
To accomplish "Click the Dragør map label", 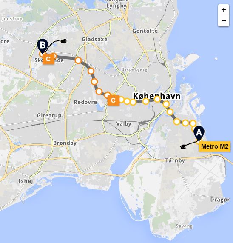I will [220, 200].
